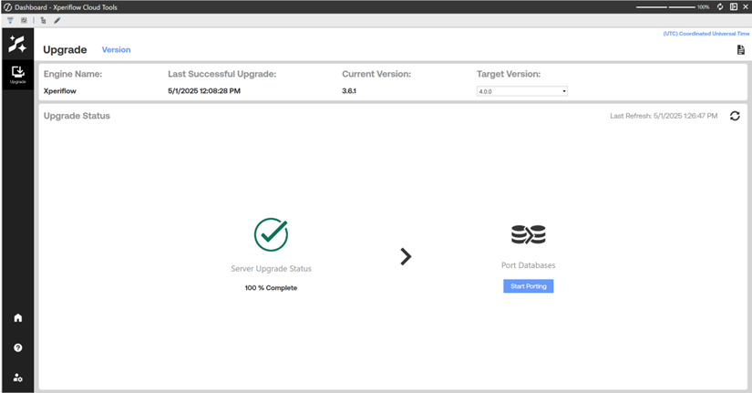Open the Upgrade page from sidebar
752x393 pixels.
click(x=17, y=74)
